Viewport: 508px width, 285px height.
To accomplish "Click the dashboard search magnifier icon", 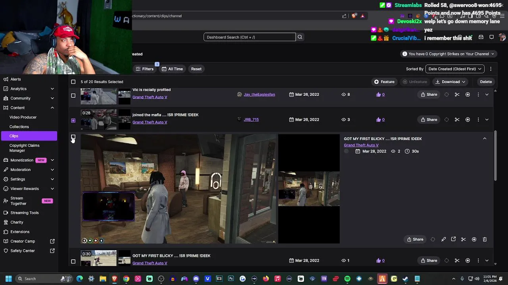I will pos(300,37).
